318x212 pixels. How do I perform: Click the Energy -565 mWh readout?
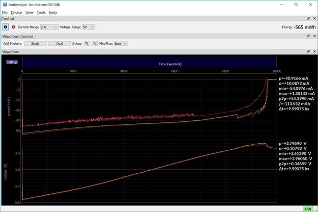click(299, 27)
